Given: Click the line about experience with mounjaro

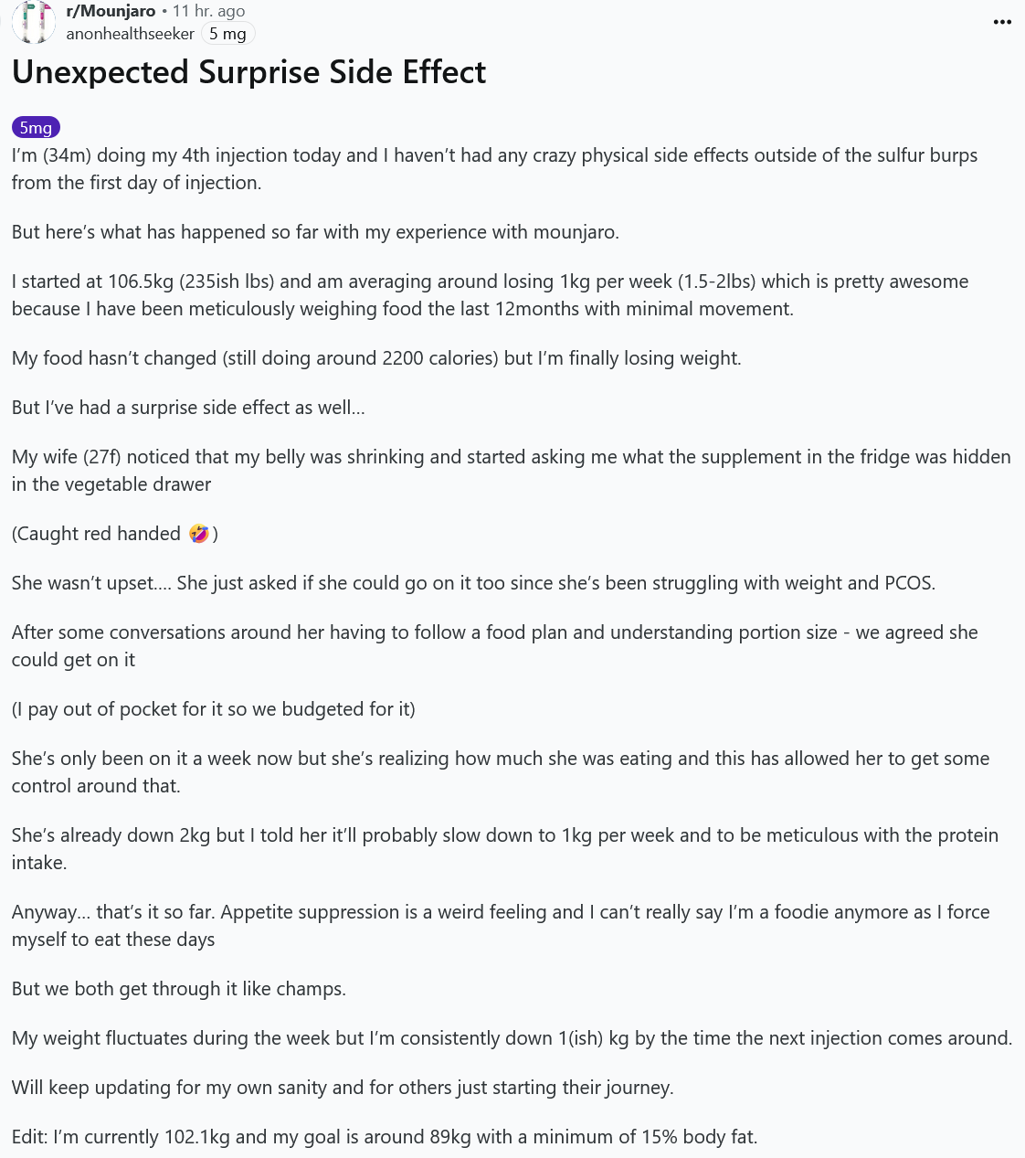Looking at the screenshot, I should click(x=315, y=232).
